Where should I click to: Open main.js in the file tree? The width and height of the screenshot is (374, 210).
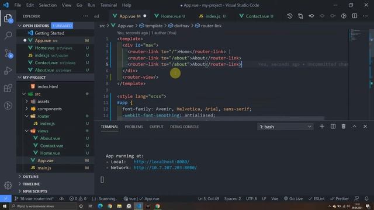pyautogui.click(x=44, y=168)
